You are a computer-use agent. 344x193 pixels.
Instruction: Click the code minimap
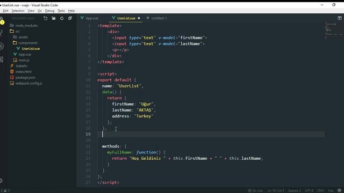tap(334, 31)
